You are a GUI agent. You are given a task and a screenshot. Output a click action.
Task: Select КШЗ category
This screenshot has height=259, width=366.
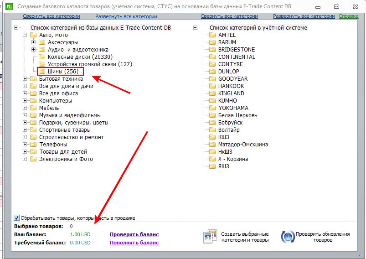[224, 137]
